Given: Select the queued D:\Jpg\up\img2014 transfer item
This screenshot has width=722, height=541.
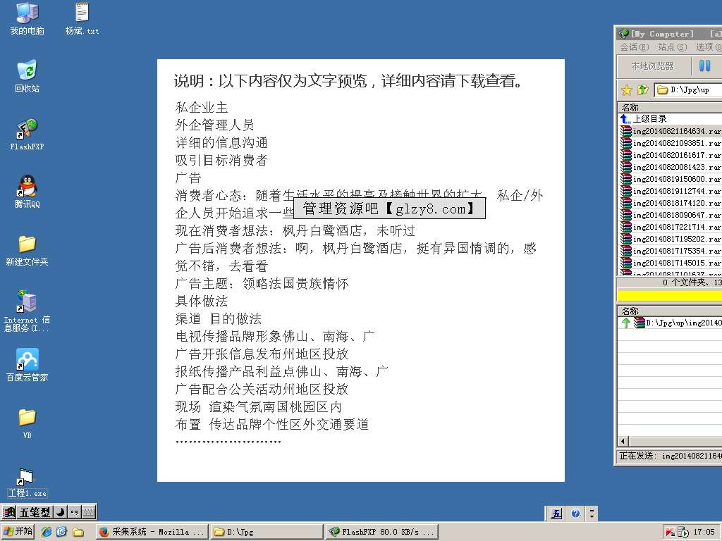Looking at the screenshot, I should 670,323.
